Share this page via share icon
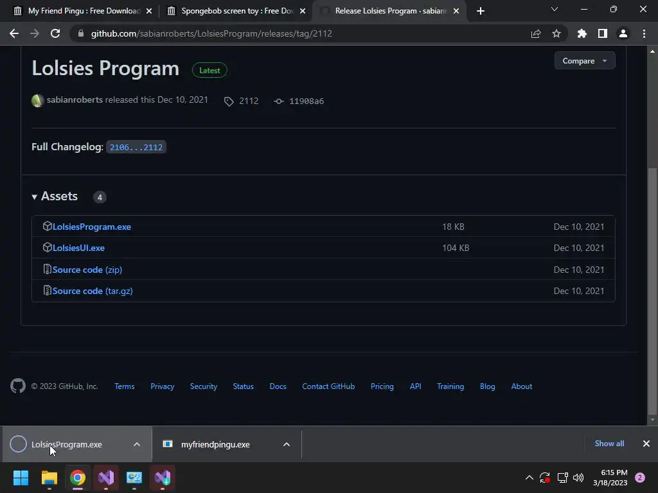 [536, 33]
